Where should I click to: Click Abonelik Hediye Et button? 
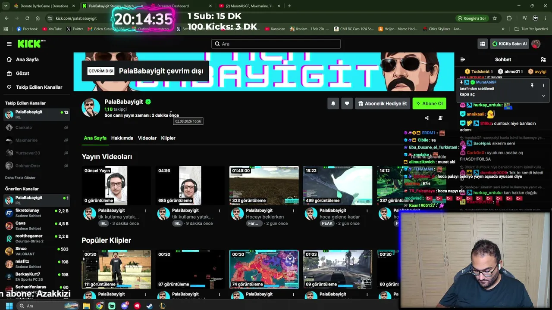tap(383, 103)
